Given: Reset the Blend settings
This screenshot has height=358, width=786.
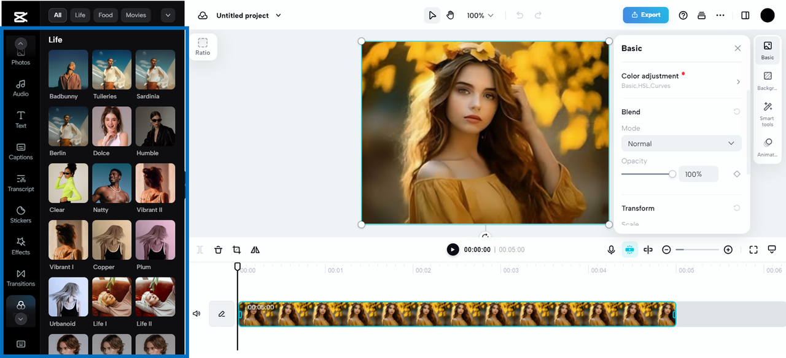Looking at the screenshot, I should (x=737, y=112).
